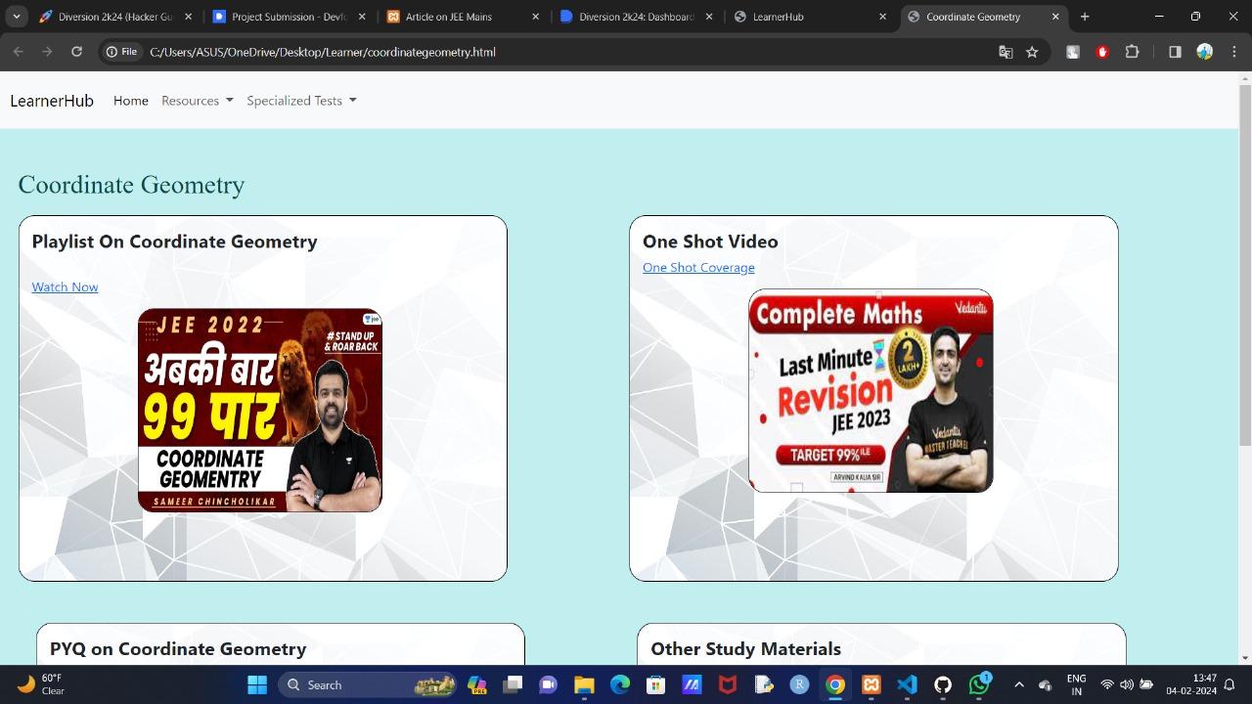Open WhatsApp from taskbar
1252x704 pixels.
pos(979,684)
